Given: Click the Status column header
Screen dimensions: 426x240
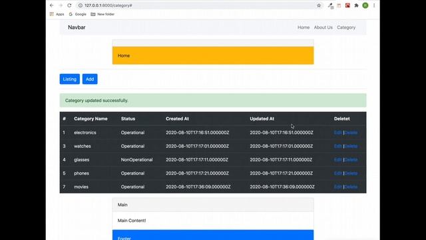Looking at the screenshot, I should (128, 119).
